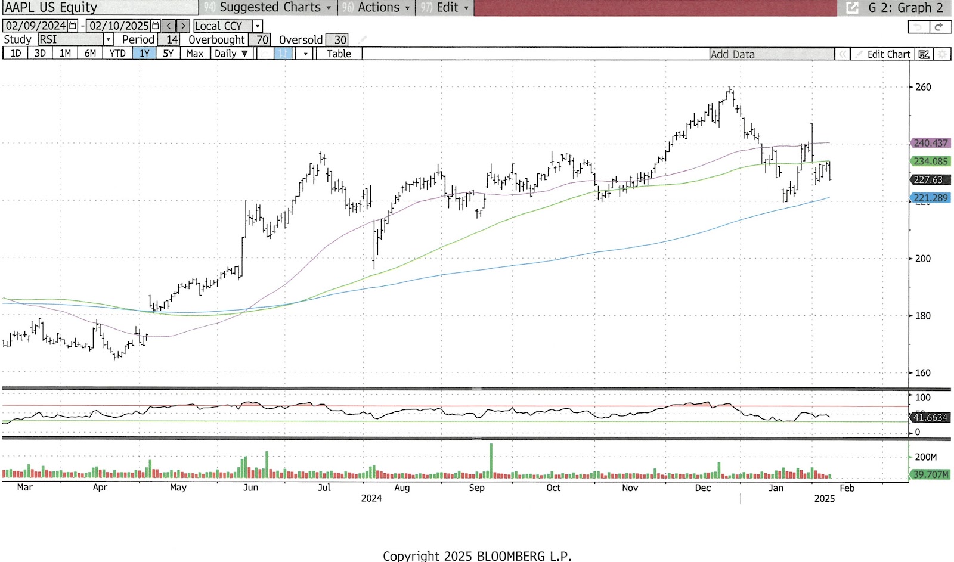Open the chart annotations notes icon
954x562 pixels.
pos(924,54)
